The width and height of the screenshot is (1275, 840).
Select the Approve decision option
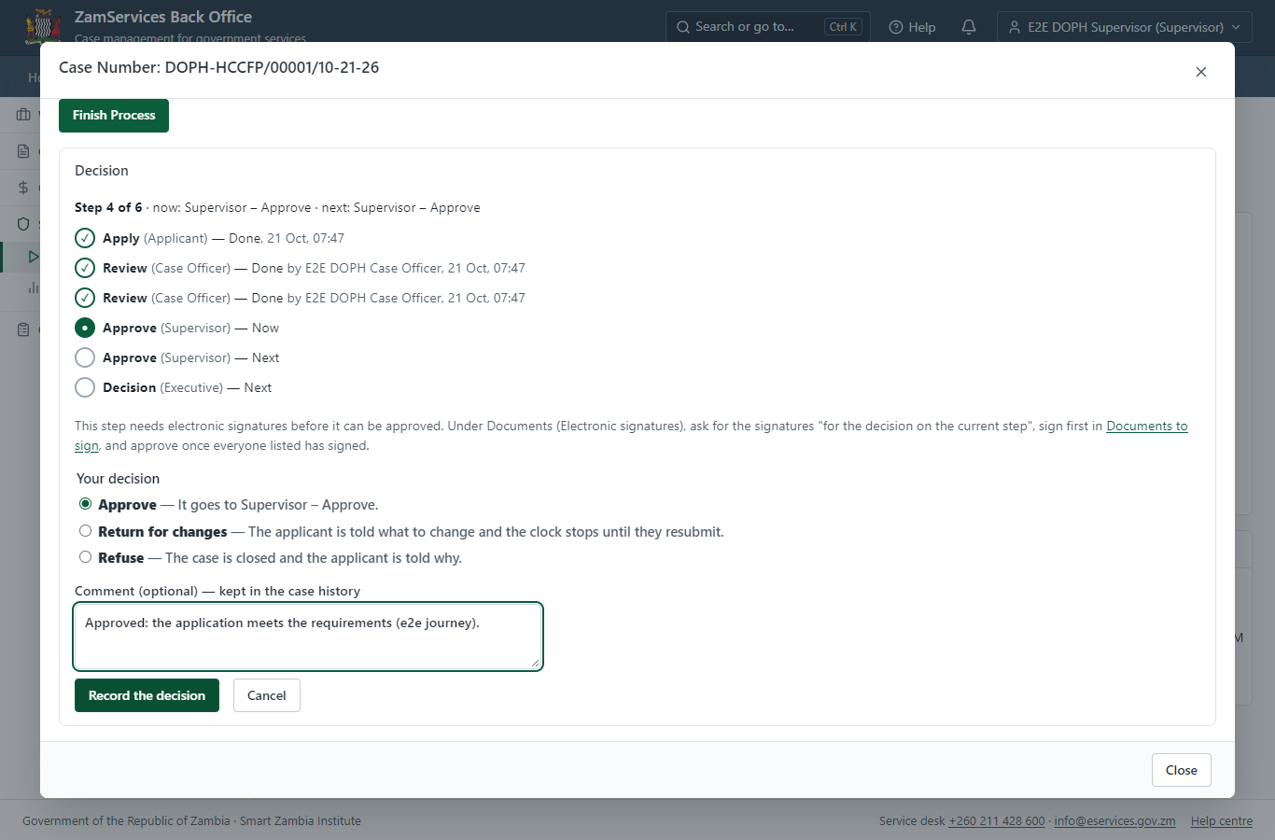(85, 504)
